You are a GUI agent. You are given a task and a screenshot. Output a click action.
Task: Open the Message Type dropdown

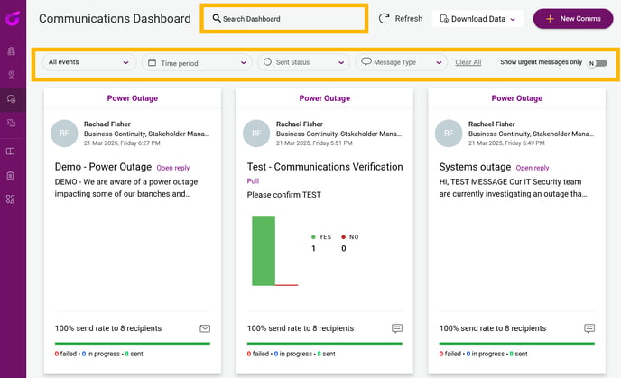pos(401,62)
